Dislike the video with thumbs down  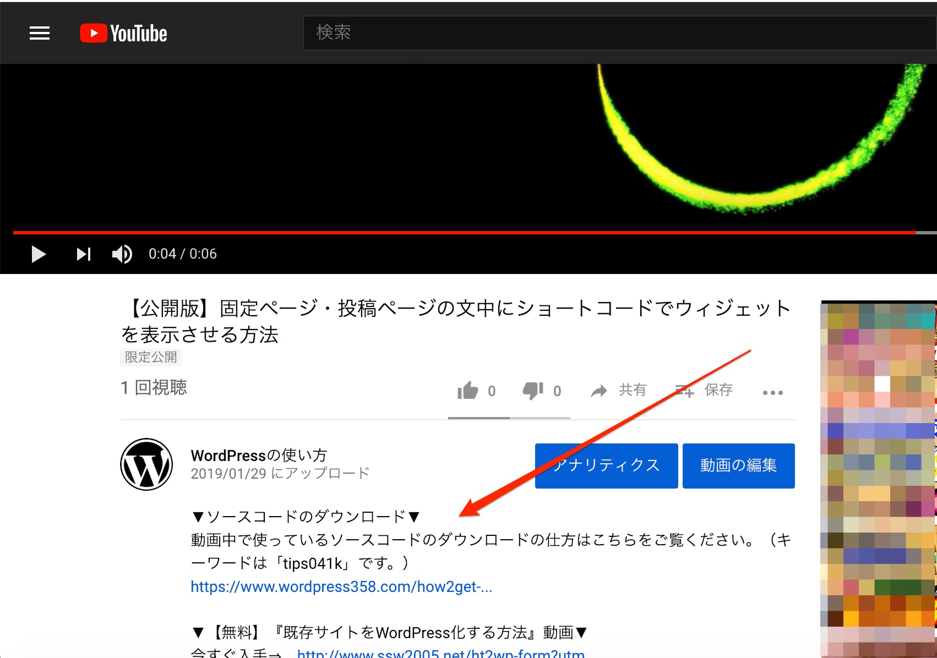tap(542, 391)
